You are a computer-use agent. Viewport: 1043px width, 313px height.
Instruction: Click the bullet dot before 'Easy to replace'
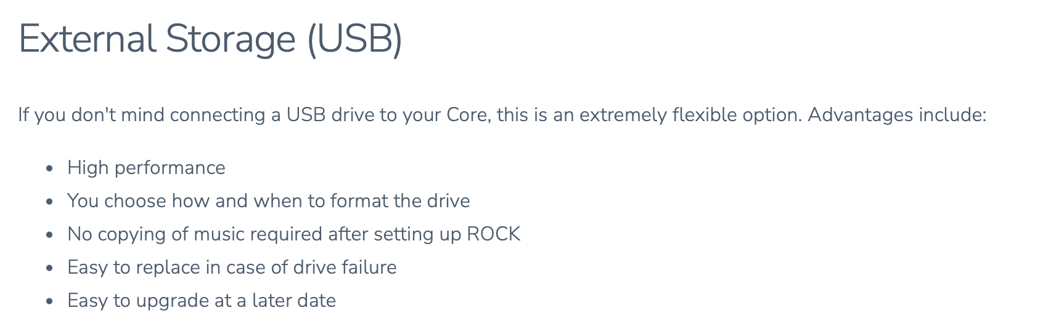tap(51, 268)
